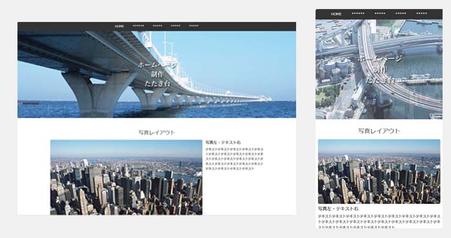
Task: Open HOME in the mobile preview navigation
Action: click(x=336, y=14)
